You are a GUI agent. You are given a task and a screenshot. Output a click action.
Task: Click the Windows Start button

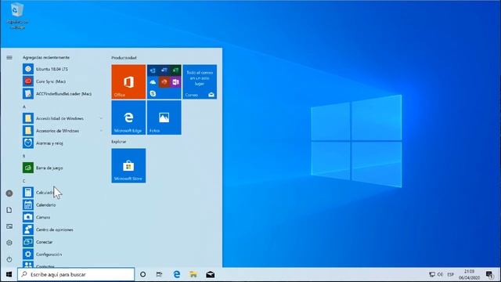9,274
